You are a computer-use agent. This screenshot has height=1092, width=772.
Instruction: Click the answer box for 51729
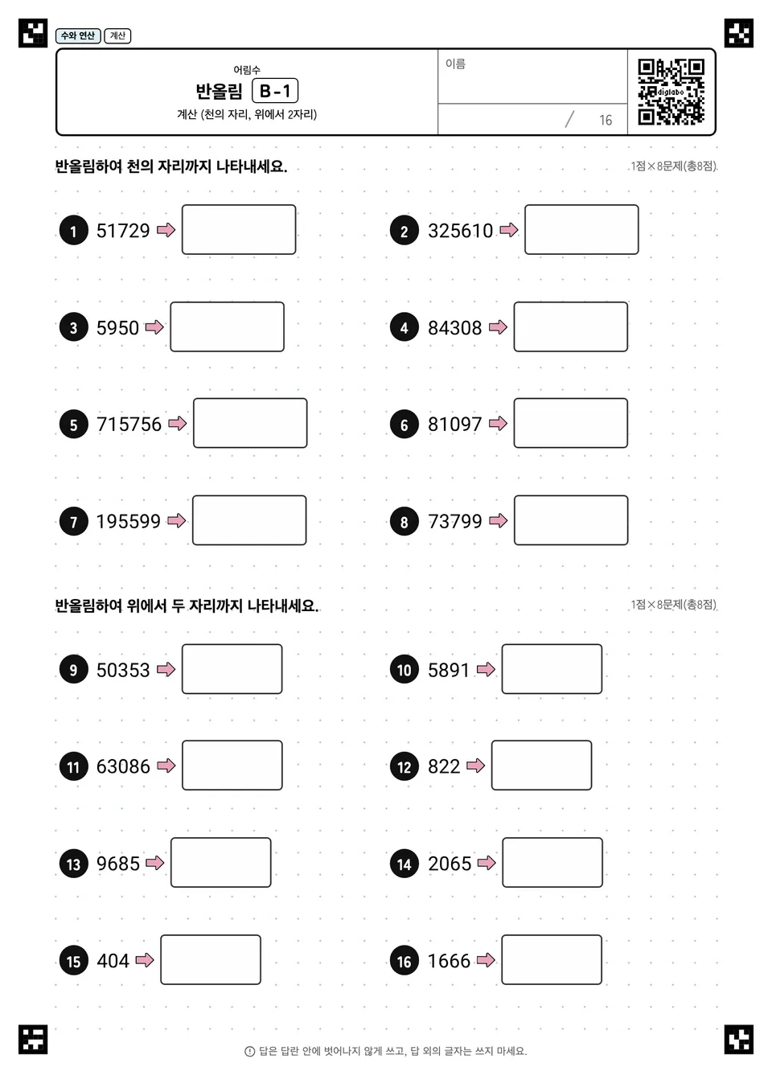(x=239, y=230)
